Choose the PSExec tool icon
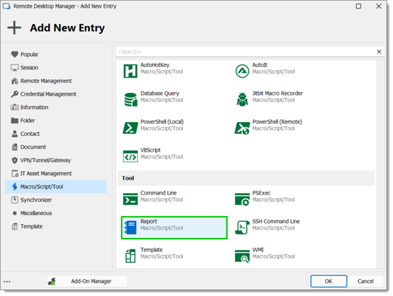The image size is (393, 296). [242, 200]
